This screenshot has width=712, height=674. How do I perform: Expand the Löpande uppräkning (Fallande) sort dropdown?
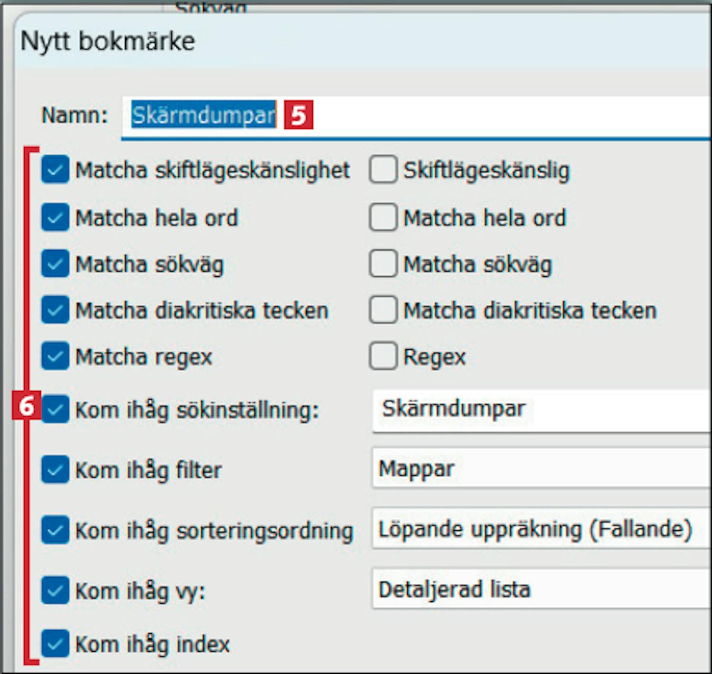(541, 529)
